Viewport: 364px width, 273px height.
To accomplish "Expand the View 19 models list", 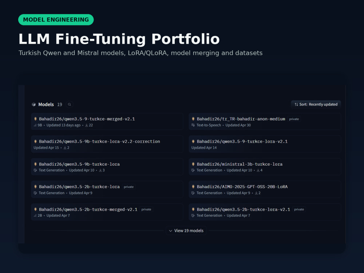I will (x=186, y=230).
